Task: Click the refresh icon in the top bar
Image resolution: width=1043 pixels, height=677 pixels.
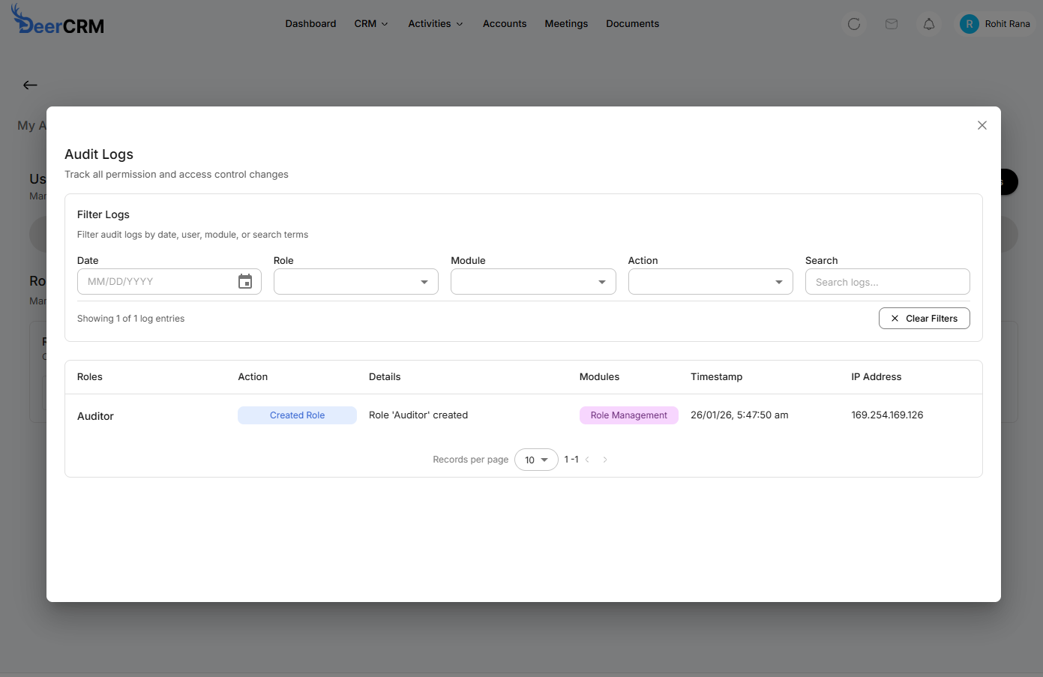Action: [x=854, y=23]
